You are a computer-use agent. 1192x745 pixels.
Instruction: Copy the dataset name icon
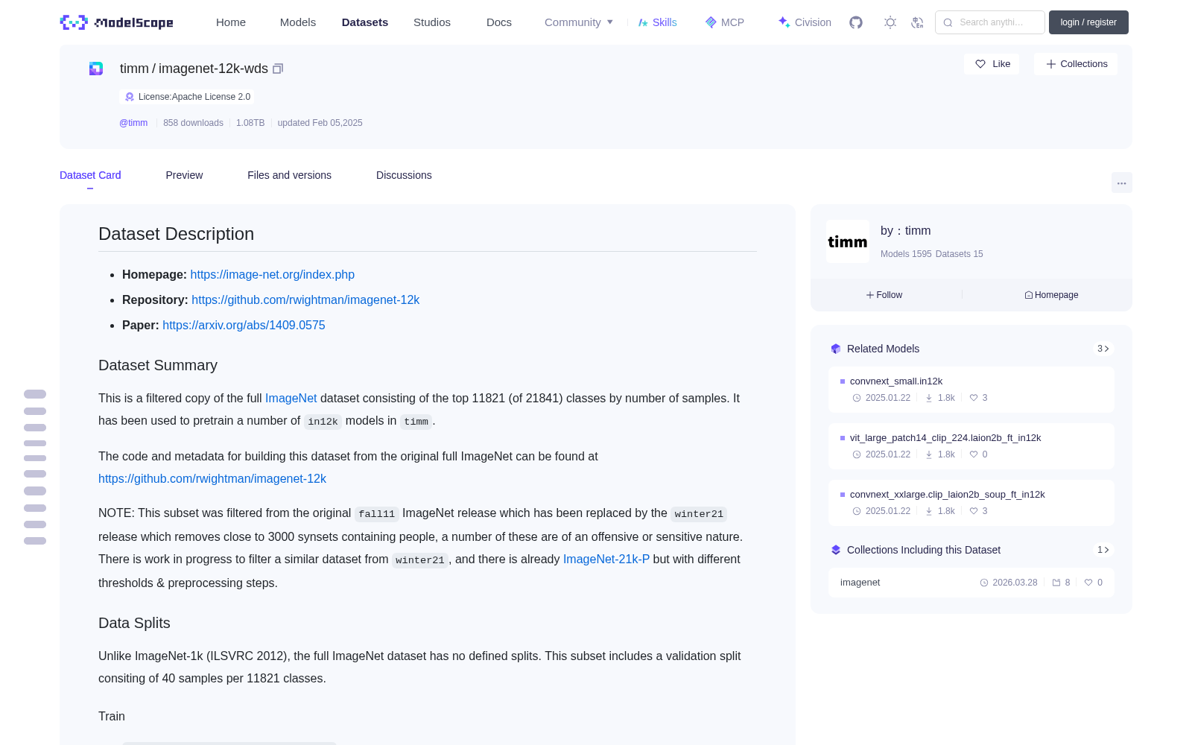click(x=278, y=69)
